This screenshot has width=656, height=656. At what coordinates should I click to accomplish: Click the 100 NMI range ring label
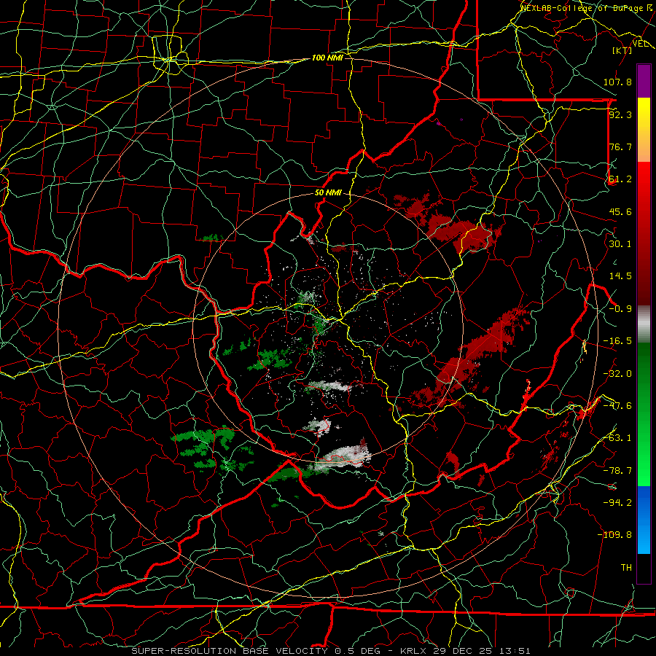[x=327, y=58]
